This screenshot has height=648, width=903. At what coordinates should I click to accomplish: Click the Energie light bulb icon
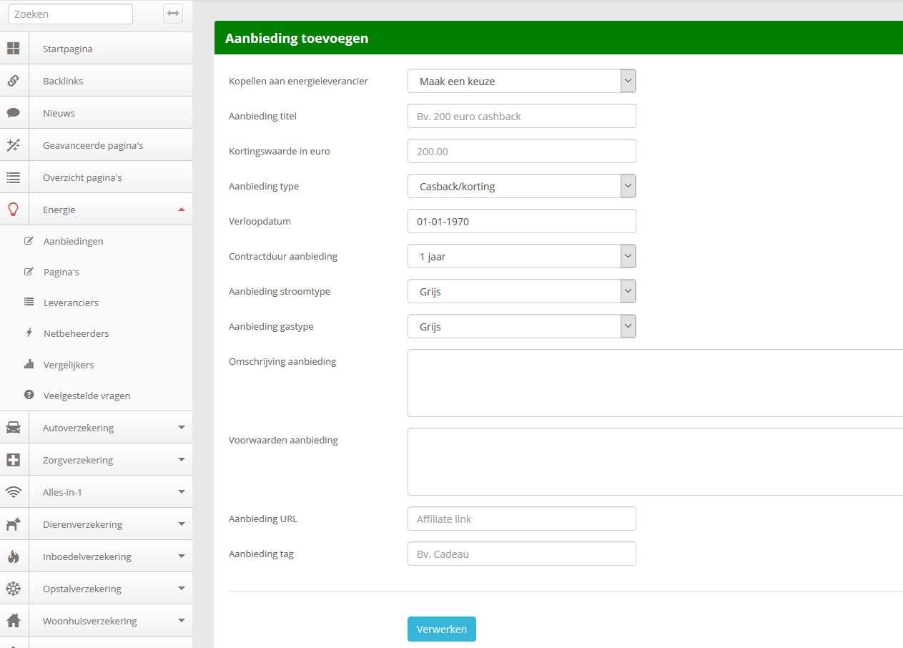[x=13, y=210]
